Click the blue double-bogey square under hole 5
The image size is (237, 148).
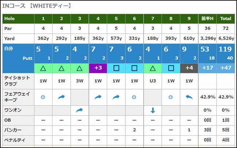click(x=116, y=68)
